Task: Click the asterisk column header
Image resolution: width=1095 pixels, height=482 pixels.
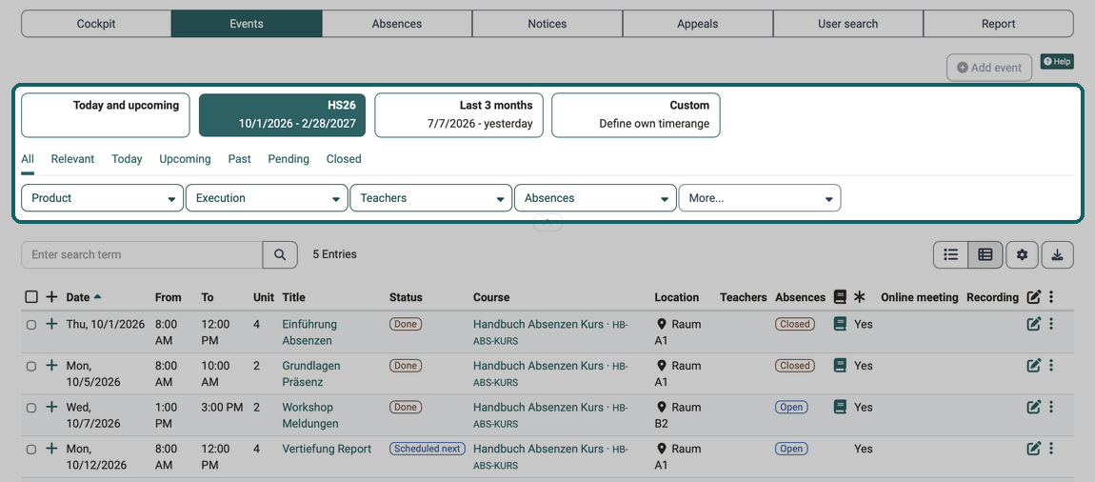Action: (x=860, y=297)
